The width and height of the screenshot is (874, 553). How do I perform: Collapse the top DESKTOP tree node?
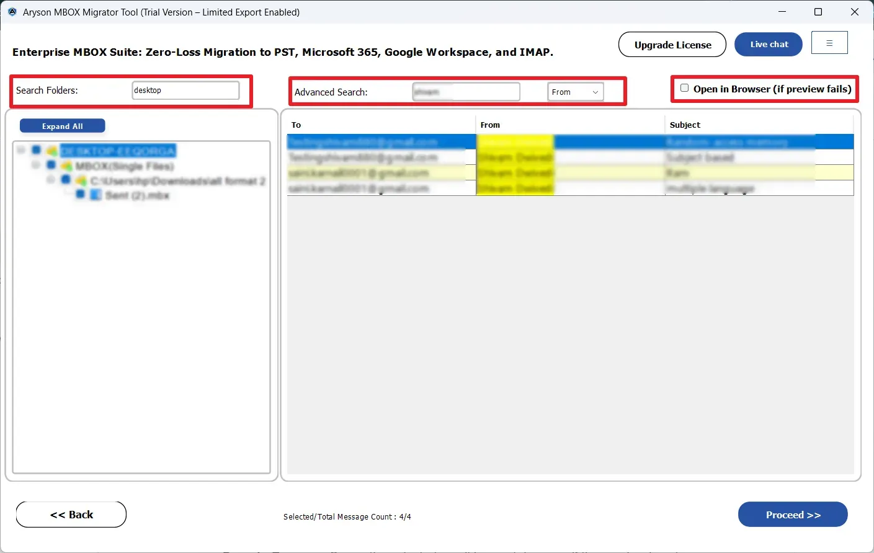point(21,150)
